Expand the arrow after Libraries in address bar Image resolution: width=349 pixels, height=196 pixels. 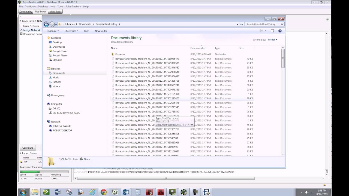tap(77, 24)
